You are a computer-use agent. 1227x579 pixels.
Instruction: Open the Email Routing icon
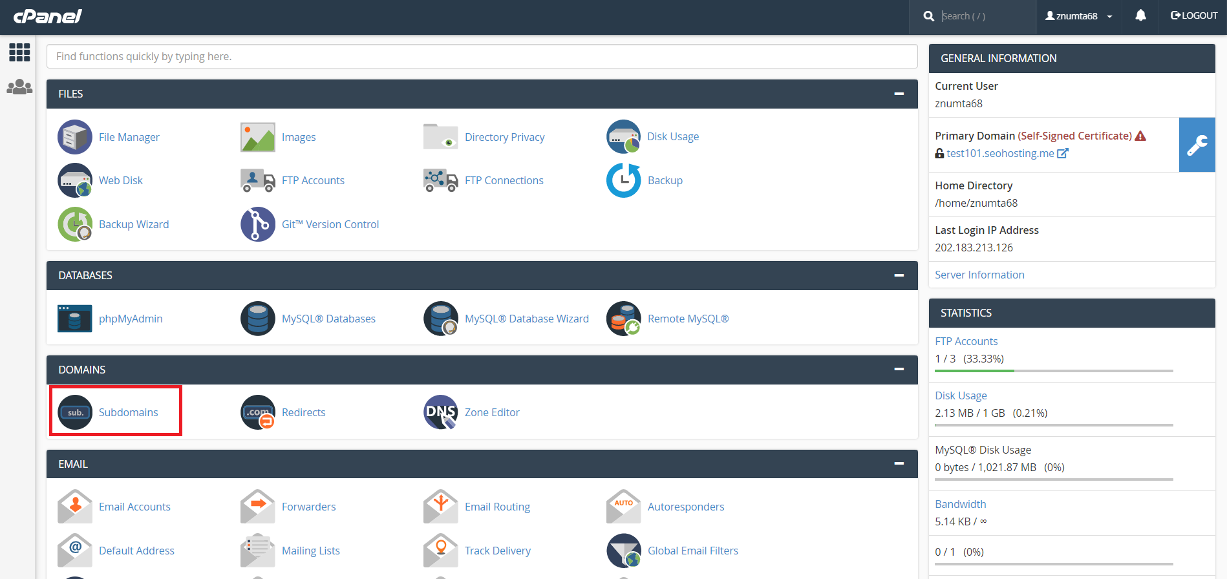(441, 507)
